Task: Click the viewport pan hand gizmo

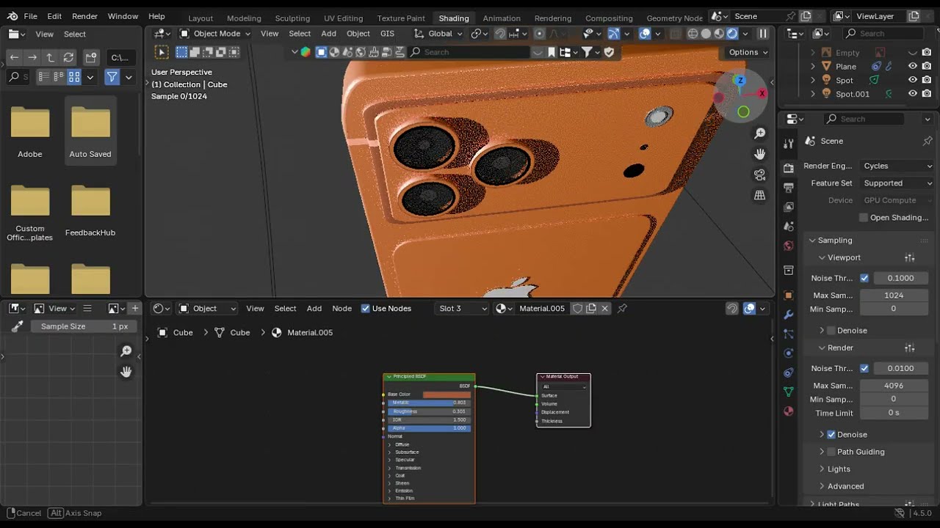Action: click(759, 154)
